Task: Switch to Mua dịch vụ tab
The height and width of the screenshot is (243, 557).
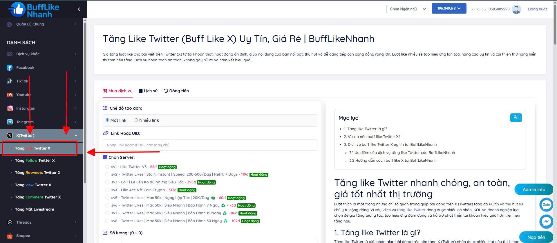Action: [x=117, y=91]
